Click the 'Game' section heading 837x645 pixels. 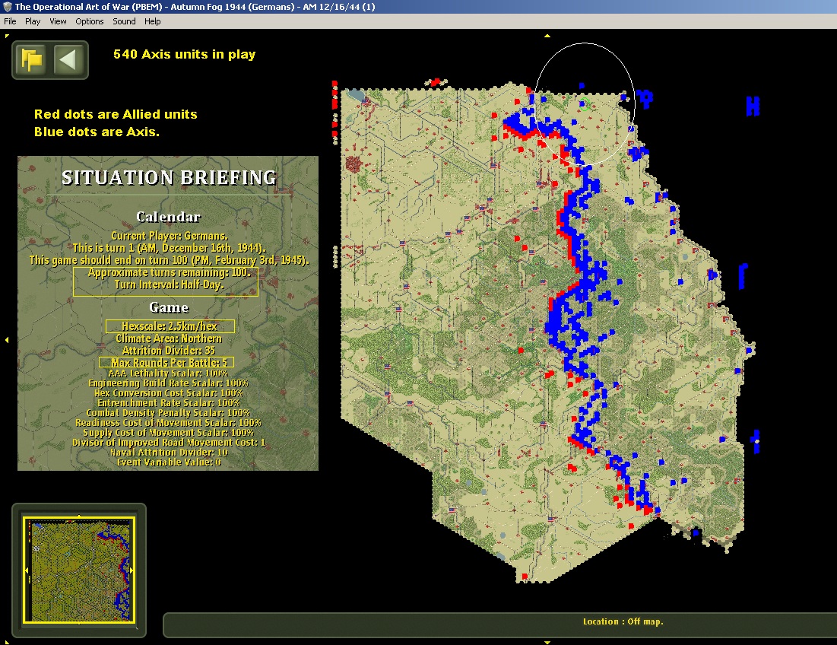click(x=169, y=307)
